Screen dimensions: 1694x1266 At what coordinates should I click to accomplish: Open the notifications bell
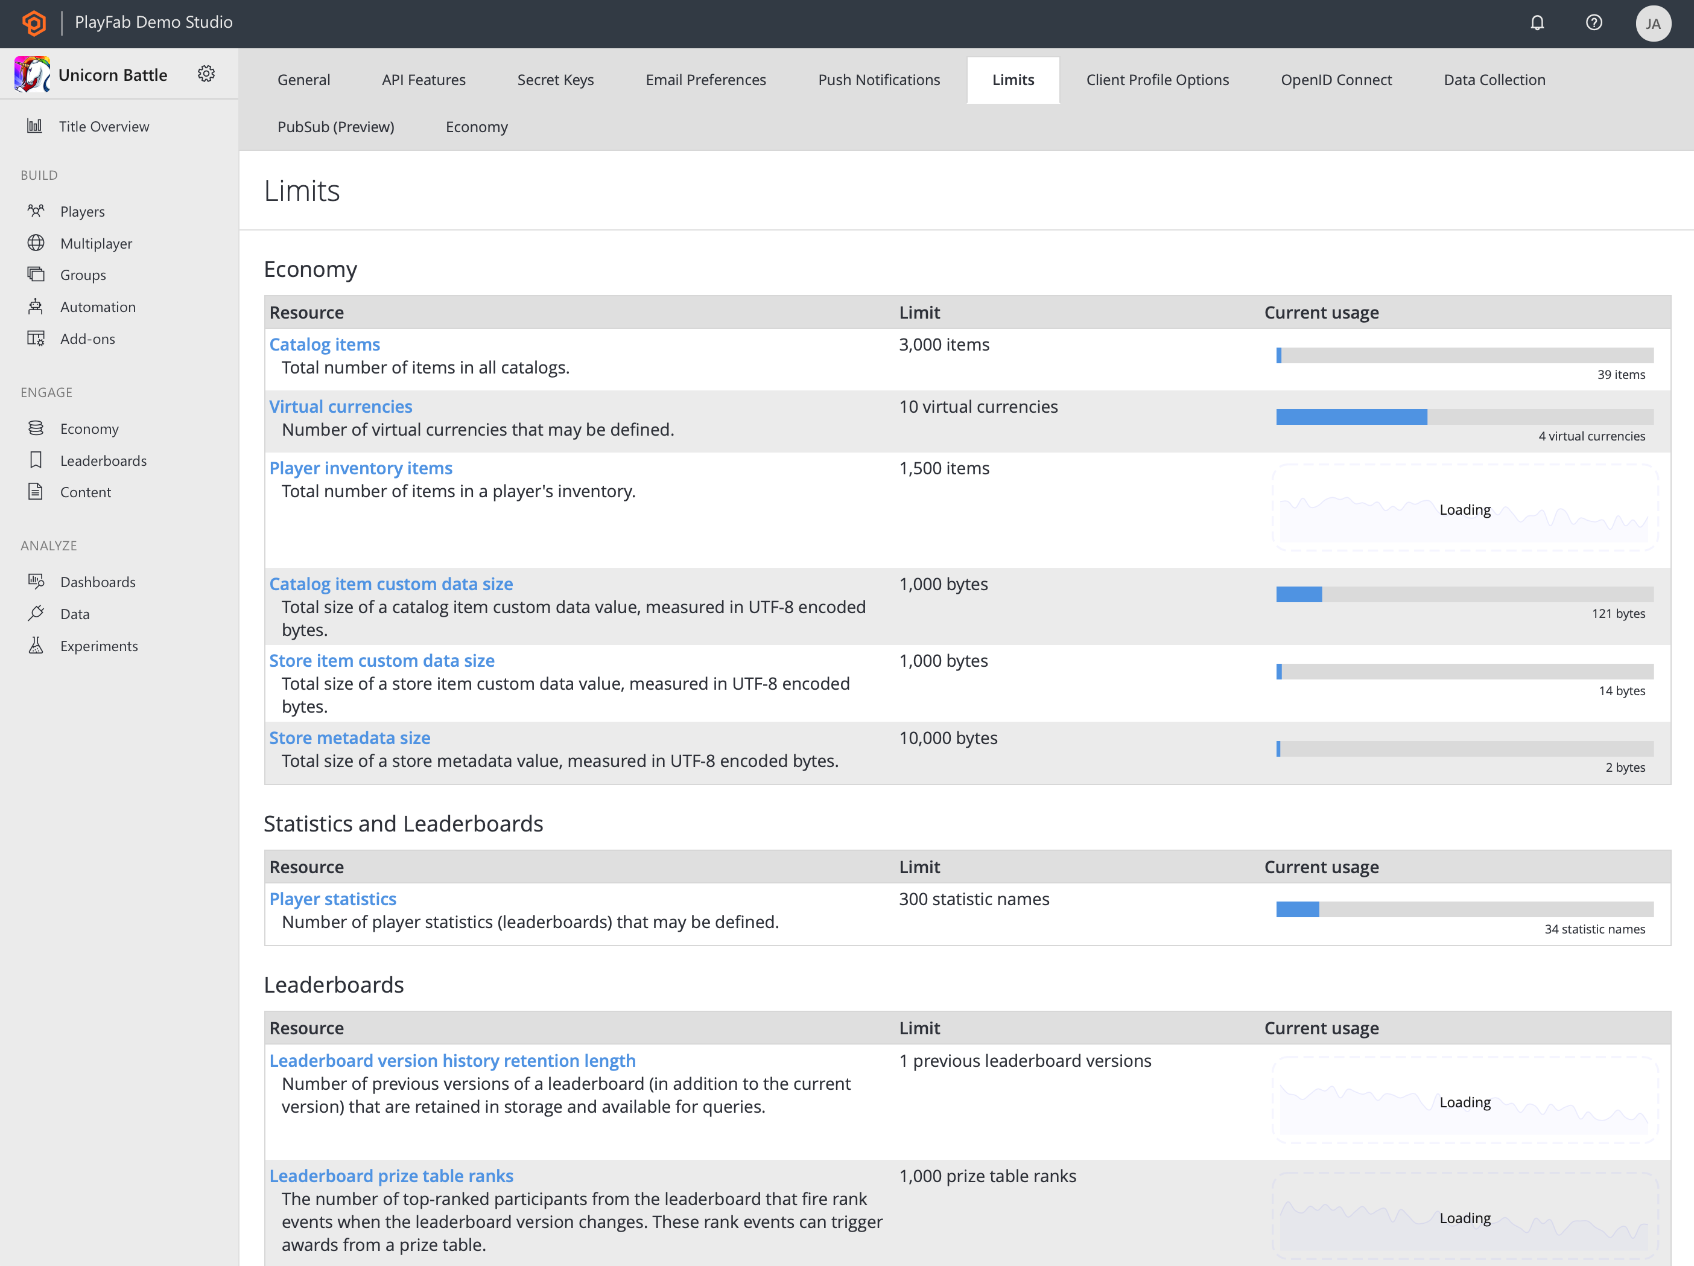(1537, 23)
